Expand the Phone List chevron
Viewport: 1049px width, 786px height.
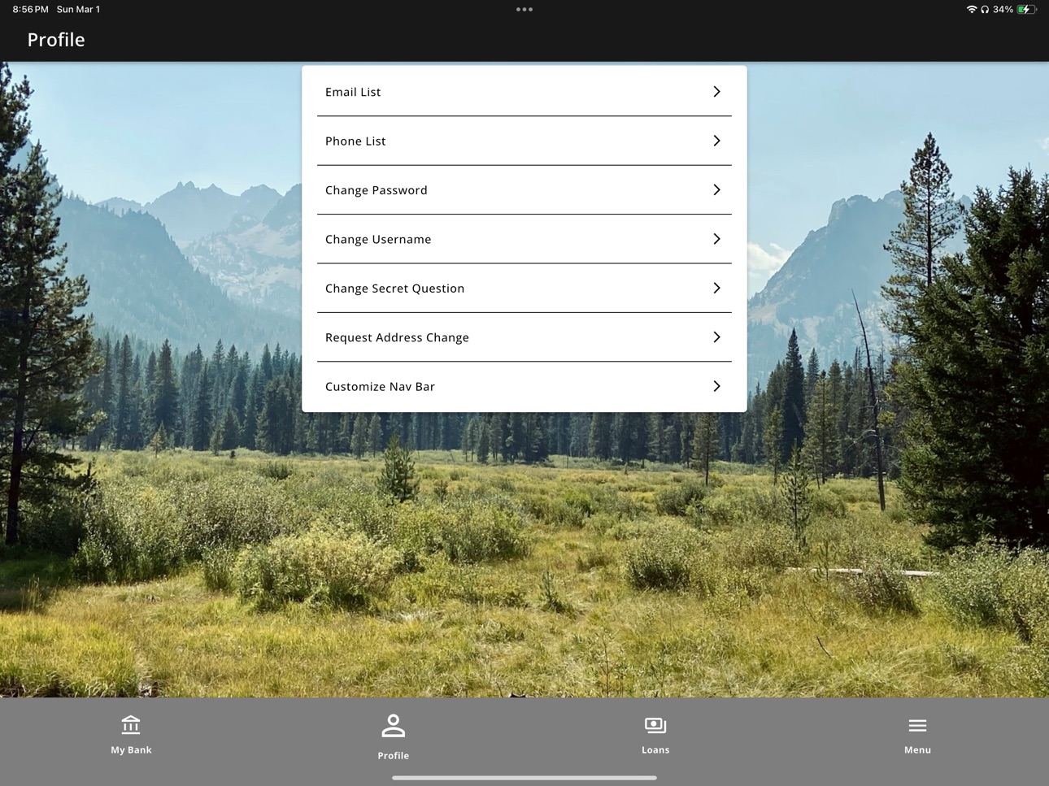pyautogui.click(x=716, y=141)
